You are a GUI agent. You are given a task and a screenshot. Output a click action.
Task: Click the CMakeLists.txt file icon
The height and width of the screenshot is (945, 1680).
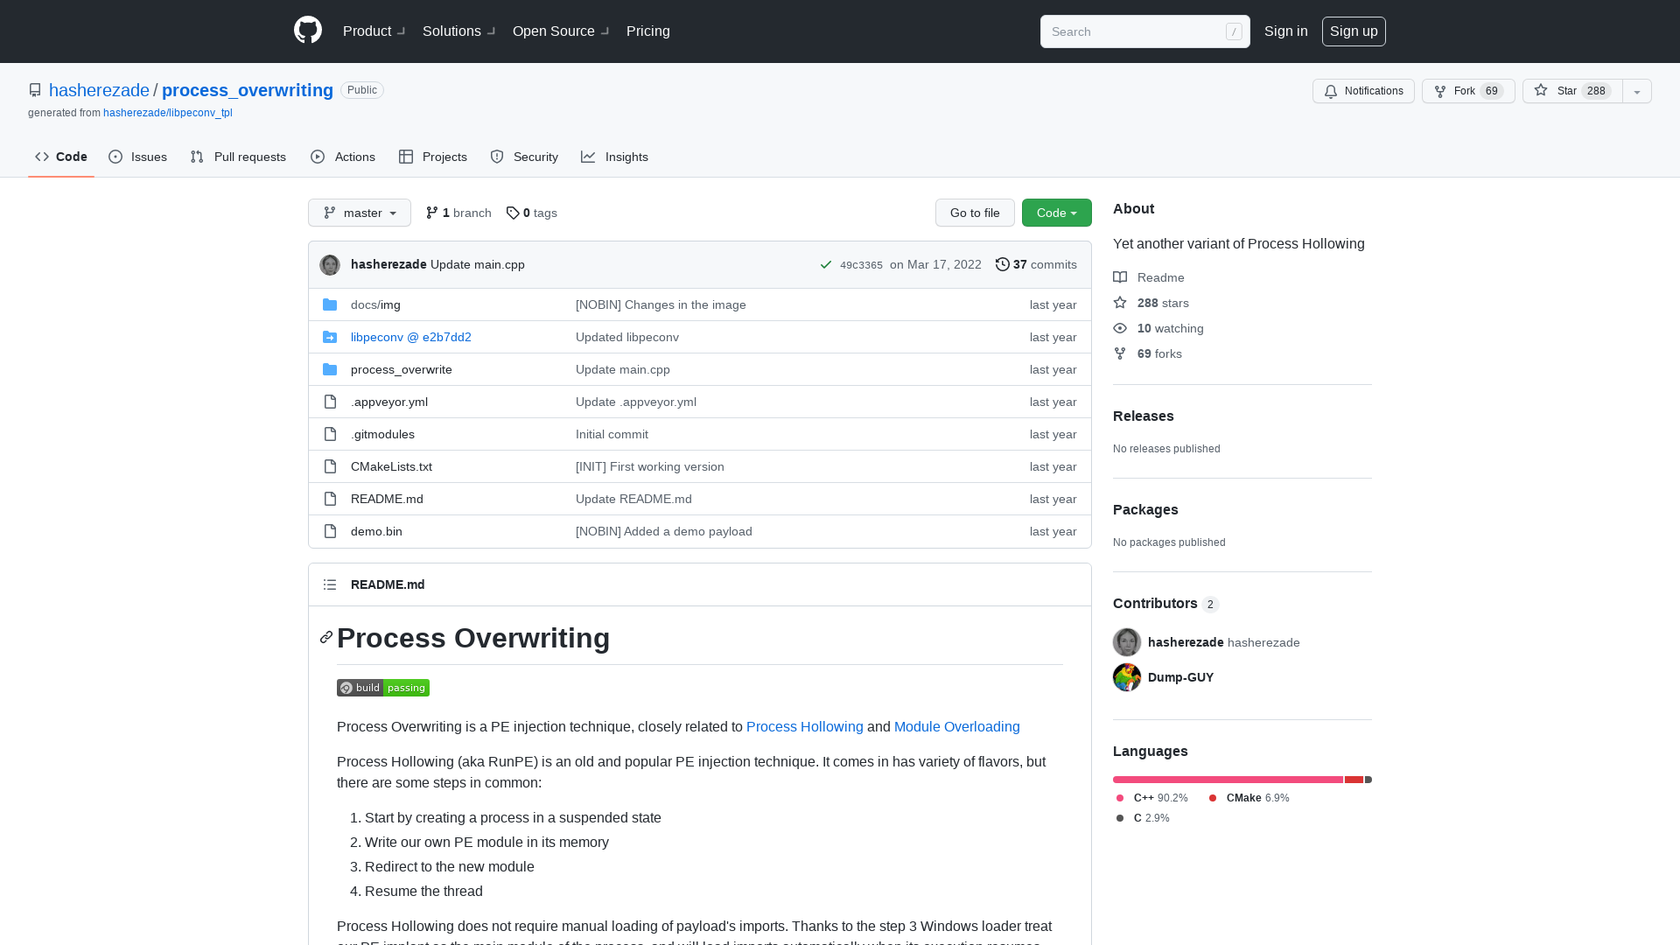point(330,466)
